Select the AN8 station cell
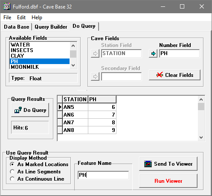This screenshot has width=212, height=196. [x=75, y=130]
